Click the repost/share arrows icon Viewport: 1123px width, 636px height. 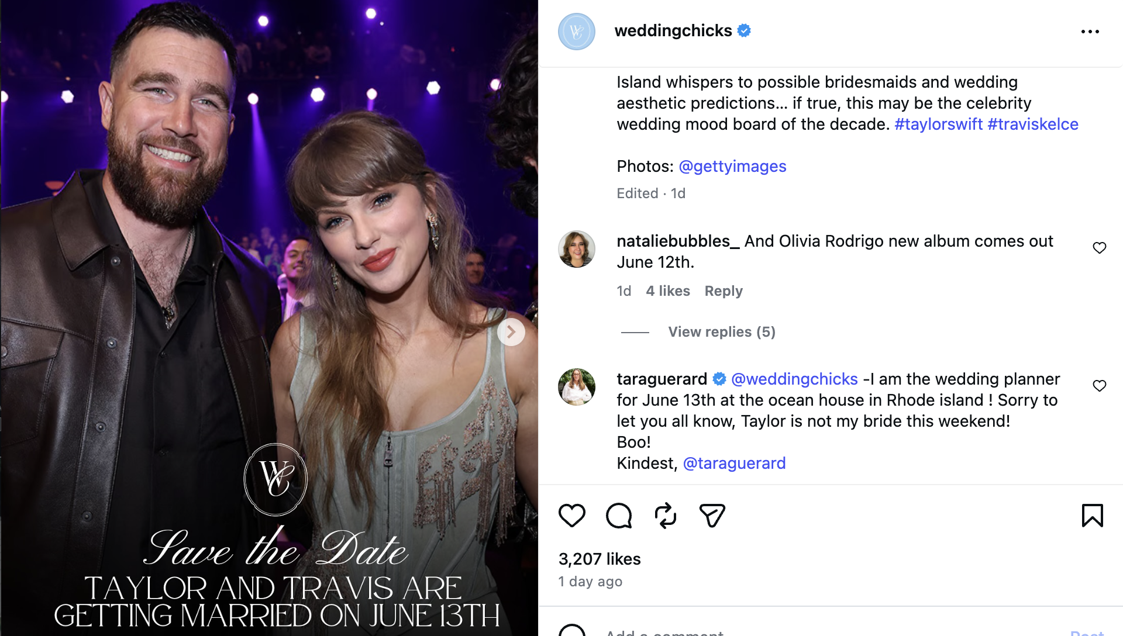pyautogui.click(x=665, y=515)
